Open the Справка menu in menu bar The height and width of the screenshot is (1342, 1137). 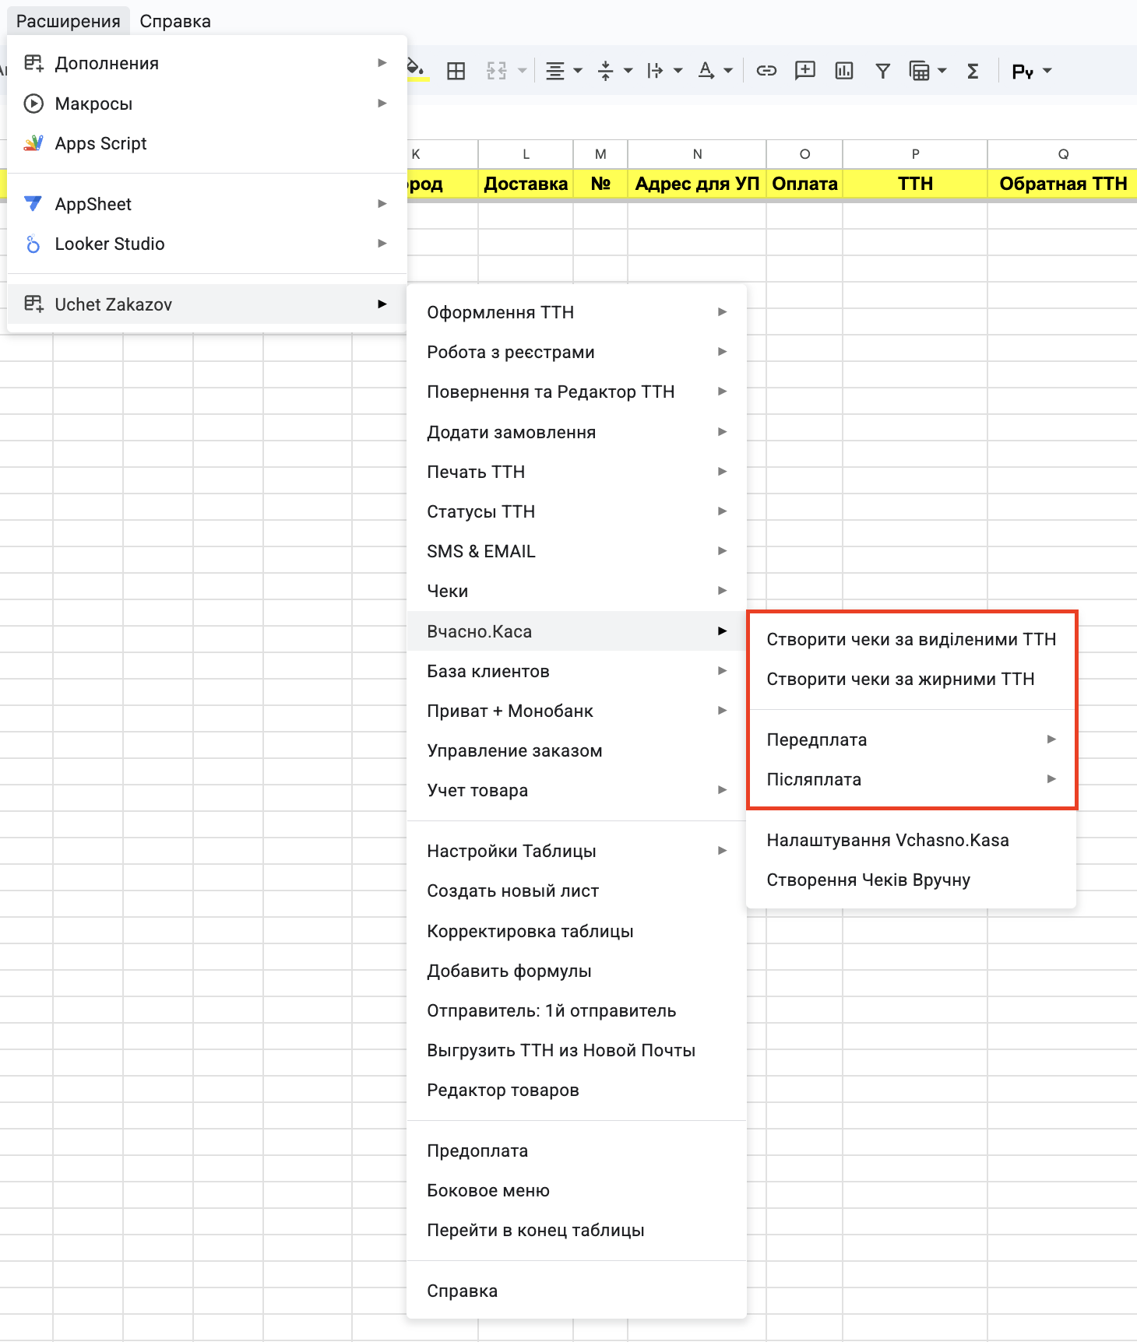point(175,21)
